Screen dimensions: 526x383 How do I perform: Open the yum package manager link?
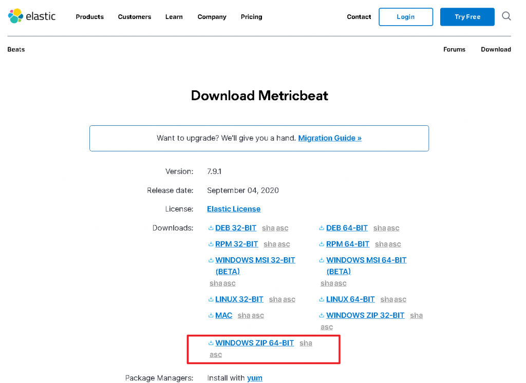click(x=255, y=378)
